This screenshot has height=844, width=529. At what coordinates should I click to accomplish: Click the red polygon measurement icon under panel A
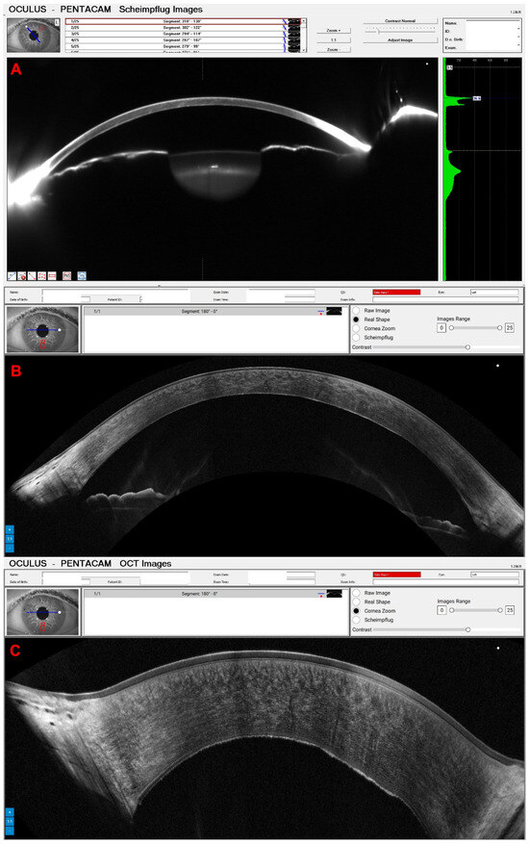click(x=42, y=275)
